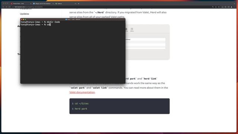Open the Updates link in docs sidebar
The image size is (238, 134).
25,14
